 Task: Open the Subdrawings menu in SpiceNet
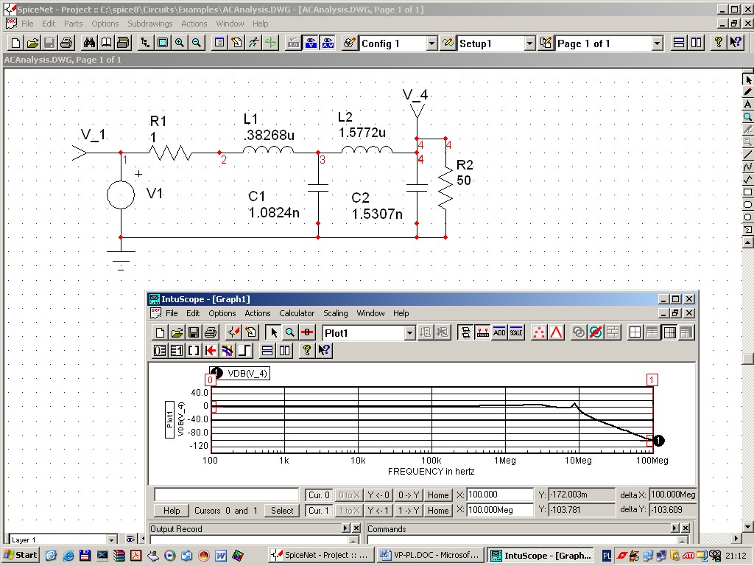click(149, 24)
